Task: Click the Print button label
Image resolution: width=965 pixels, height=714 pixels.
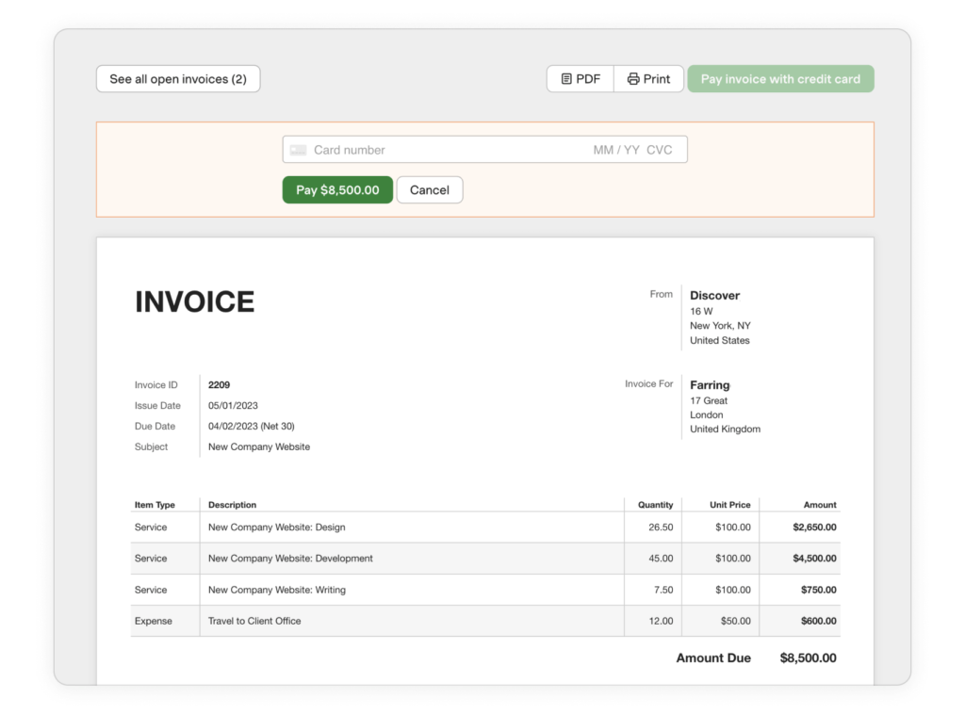Action: [x=656, y=79]
